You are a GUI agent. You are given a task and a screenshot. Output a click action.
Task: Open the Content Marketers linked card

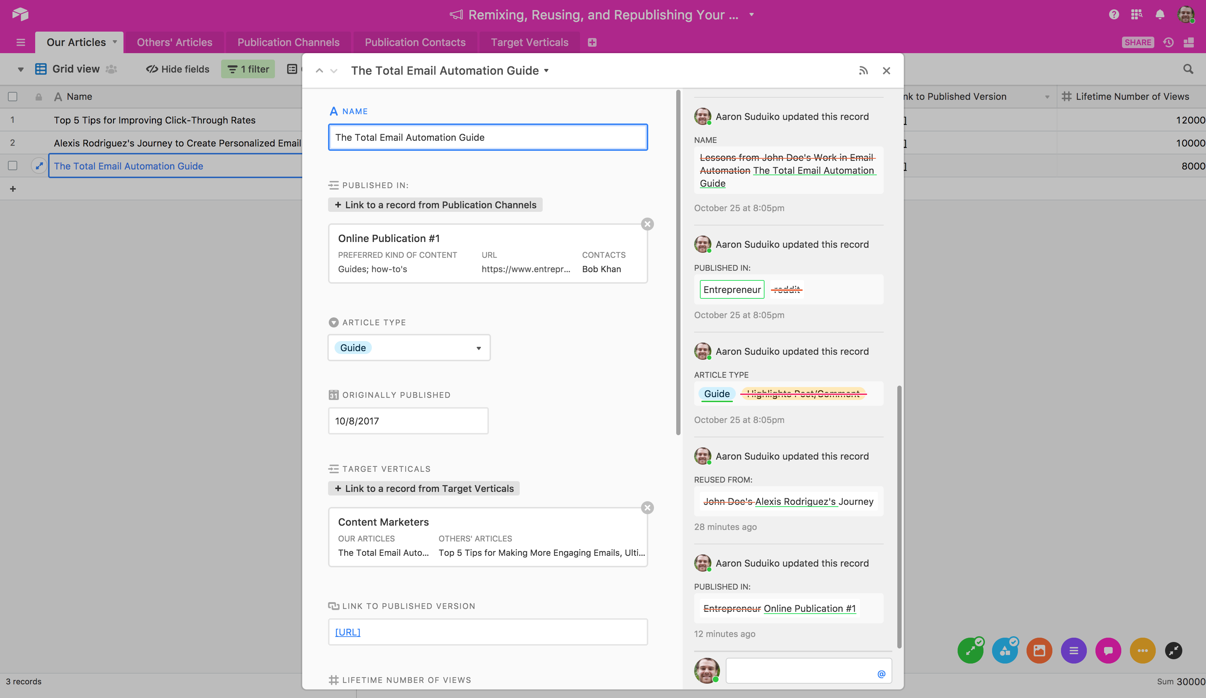488,537
